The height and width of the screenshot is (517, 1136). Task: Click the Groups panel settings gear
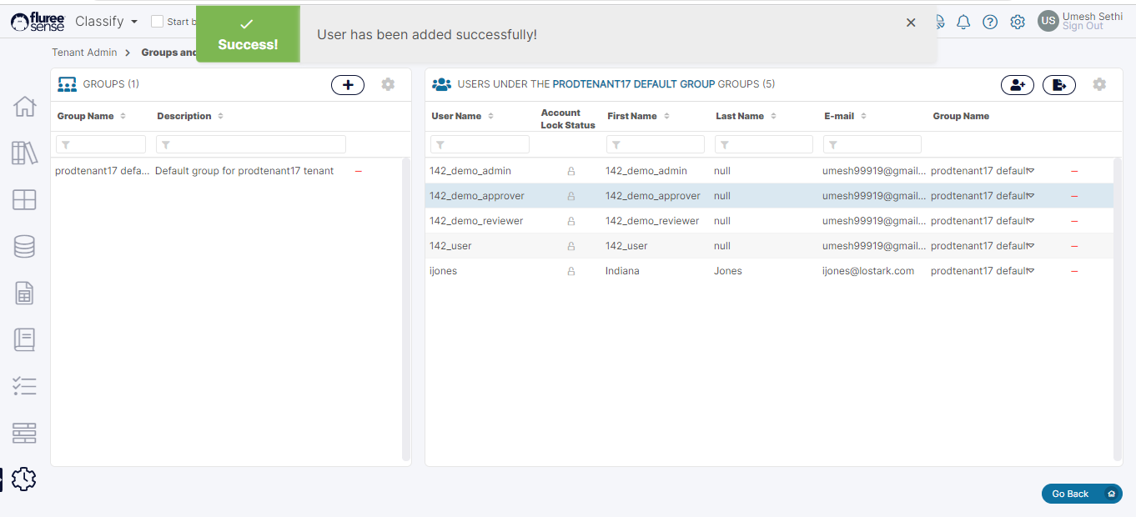click(x=388, y=84)
